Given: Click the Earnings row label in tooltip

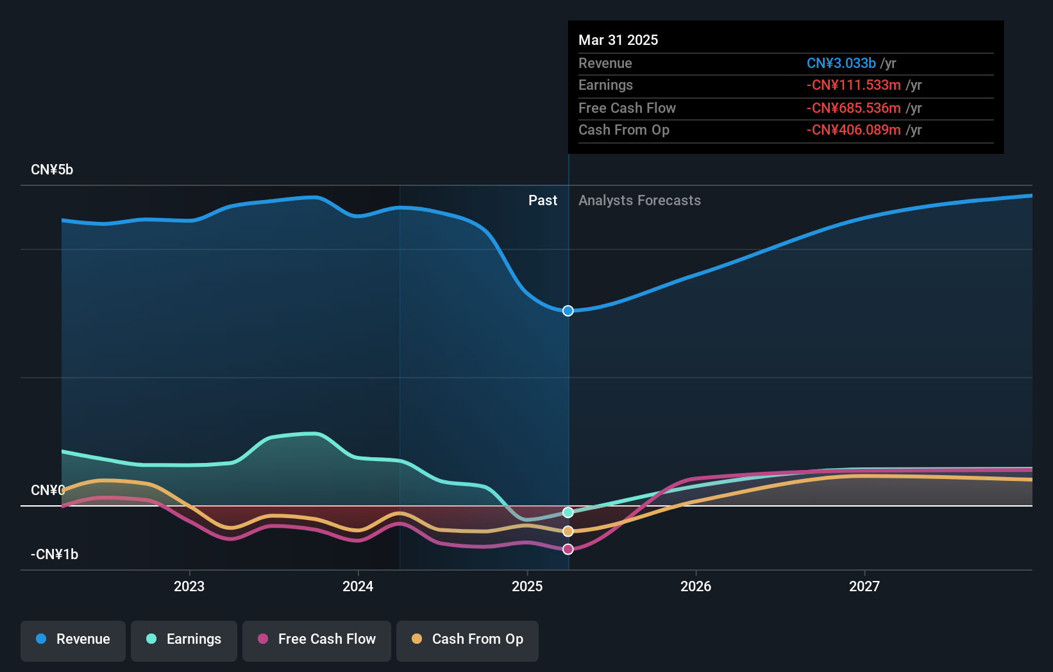Looking at the screenshot, I should click(605, 85).
